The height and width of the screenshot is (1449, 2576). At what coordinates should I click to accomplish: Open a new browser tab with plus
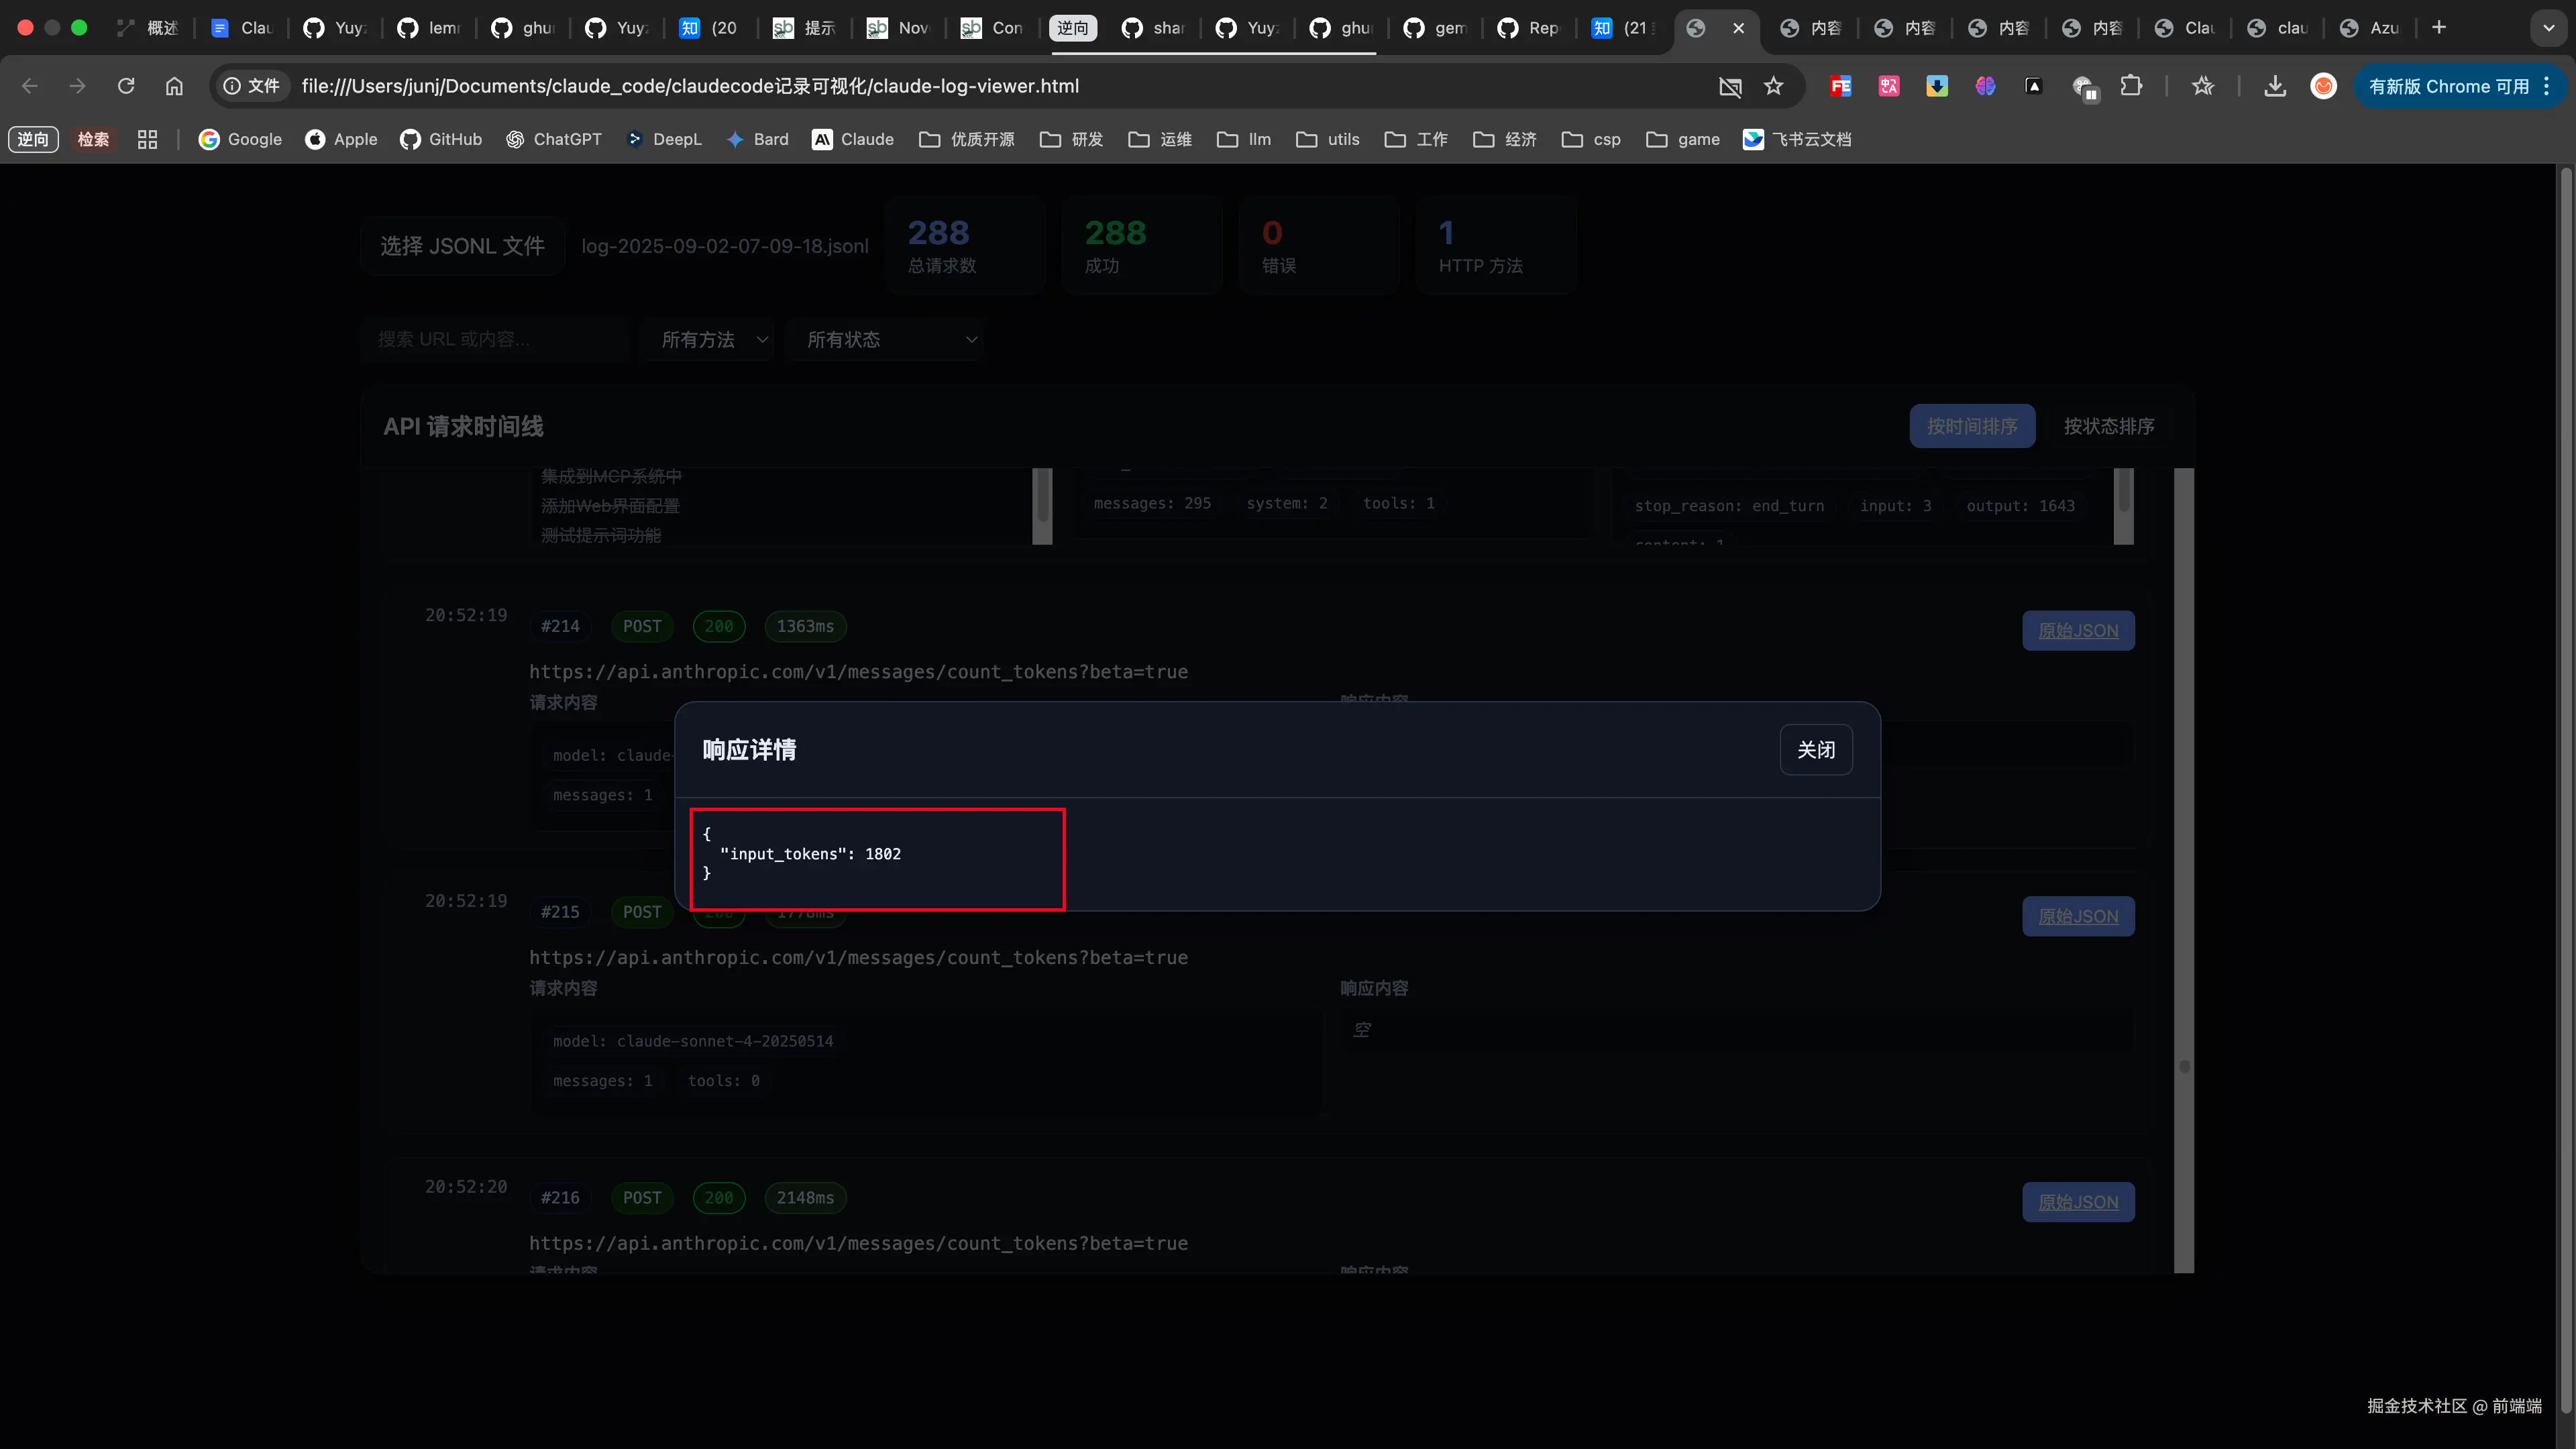(x=2439, y=28)
